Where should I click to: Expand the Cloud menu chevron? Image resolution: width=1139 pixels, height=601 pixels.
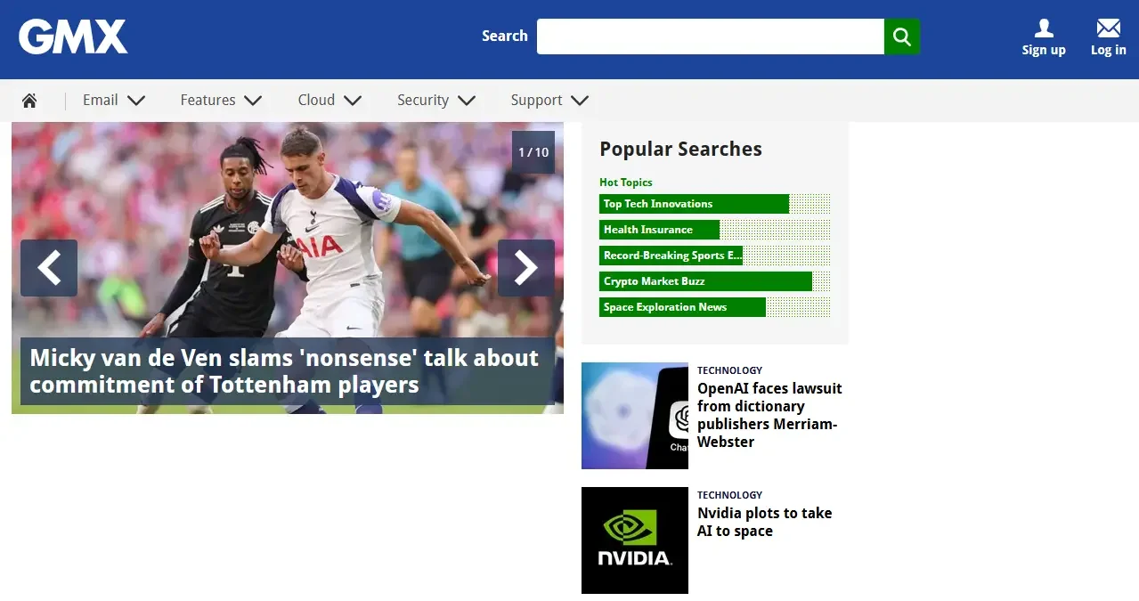tap(353, 101)
